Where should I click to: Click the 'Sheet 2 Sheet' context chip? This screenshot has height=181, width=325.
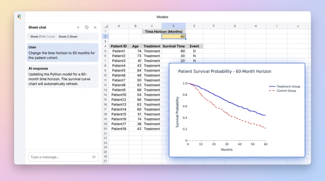point(68,37)
